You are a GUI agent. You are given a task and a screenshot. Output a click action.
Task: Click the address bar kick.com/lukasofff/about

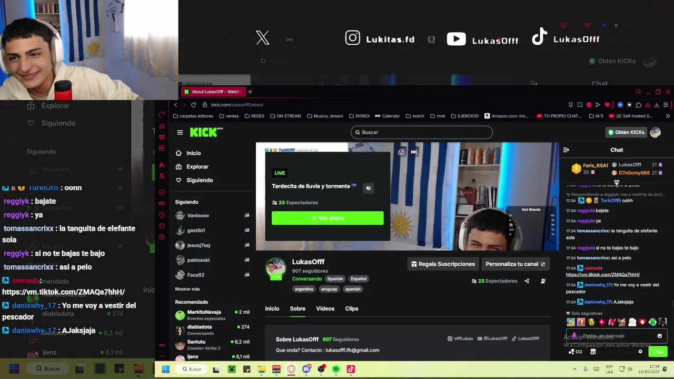point(237,105)
